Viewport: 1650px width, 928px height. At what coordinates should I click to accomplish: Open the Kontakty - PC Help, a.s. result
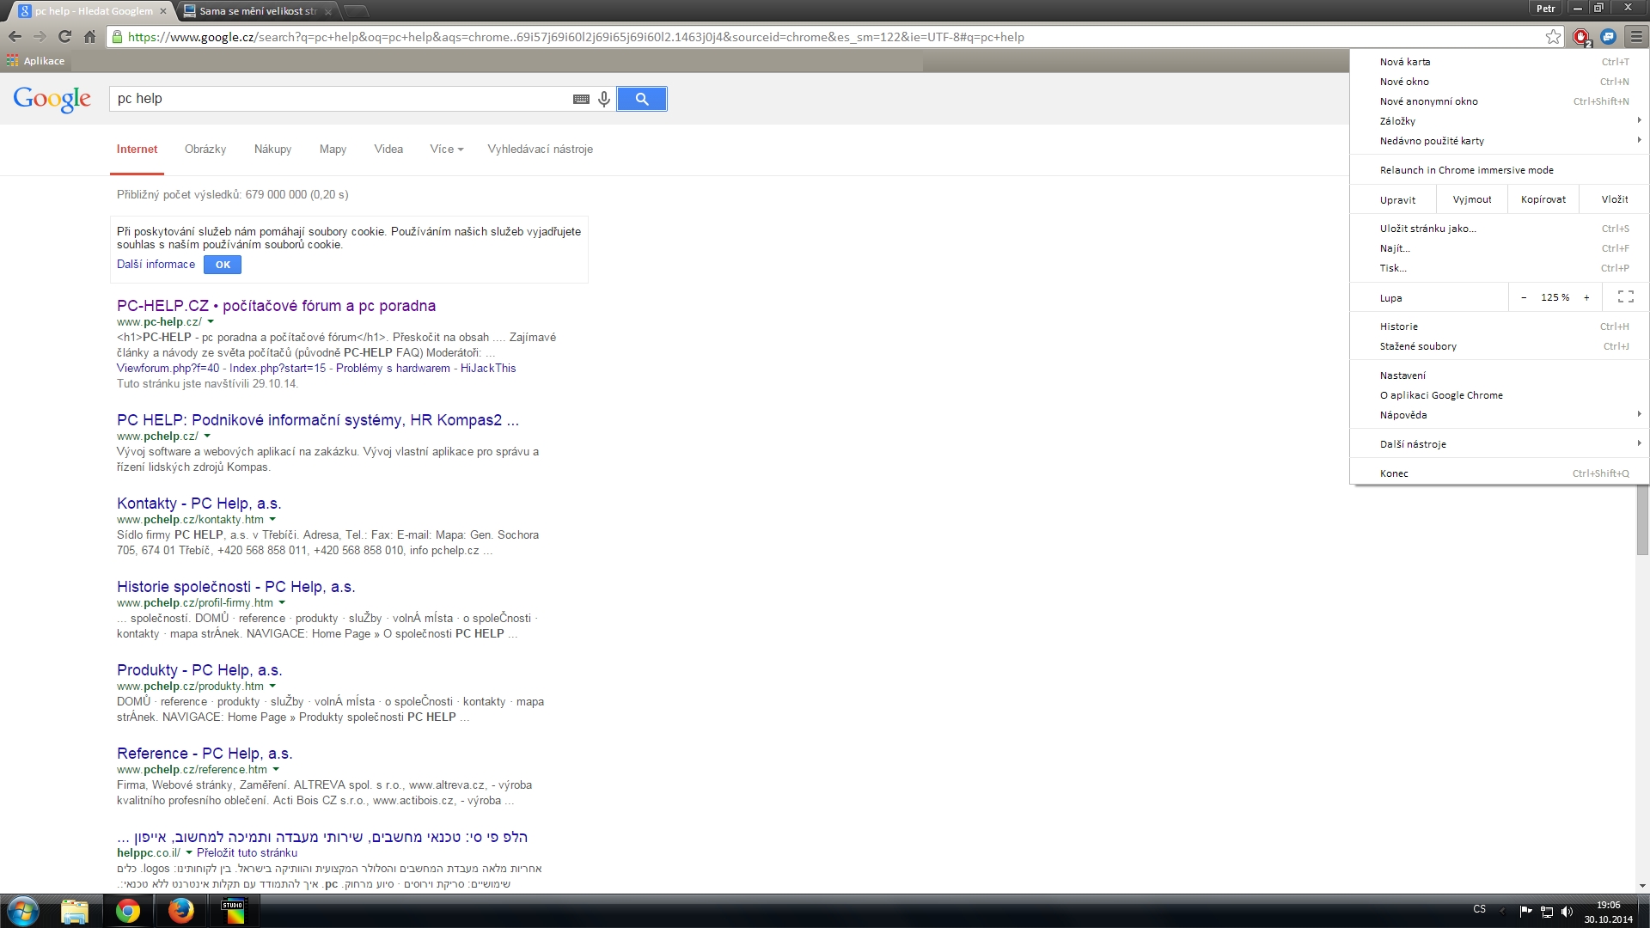pos(199,504)
